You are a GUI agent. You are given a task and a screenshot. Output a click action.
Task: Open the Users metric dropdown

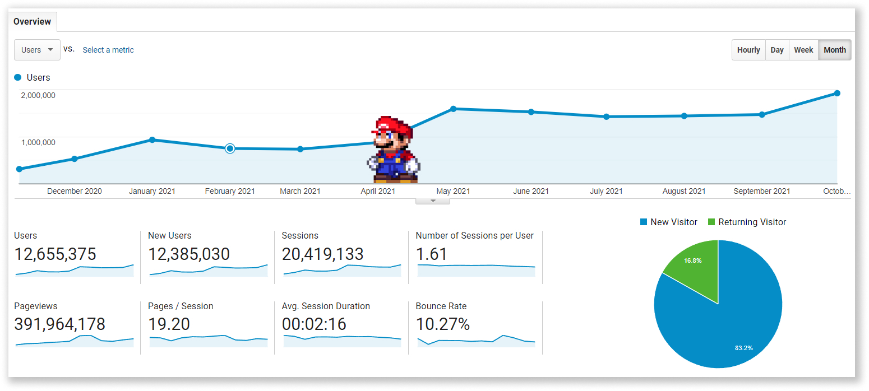pyautogui.click(x=37, y=50)
